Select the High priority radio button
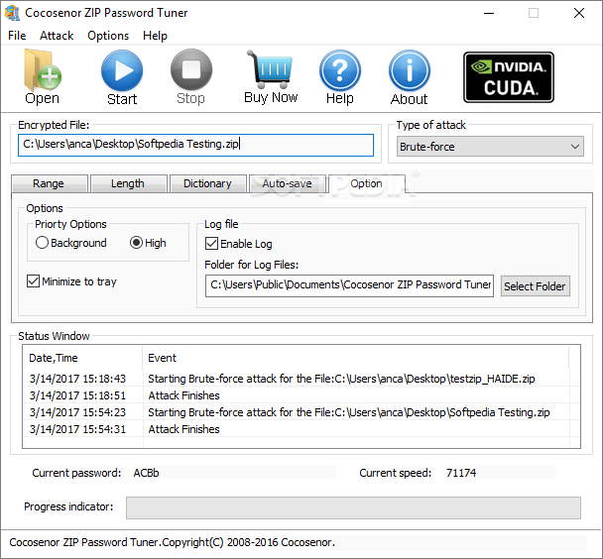603x559 pixels. pos(136,243)
